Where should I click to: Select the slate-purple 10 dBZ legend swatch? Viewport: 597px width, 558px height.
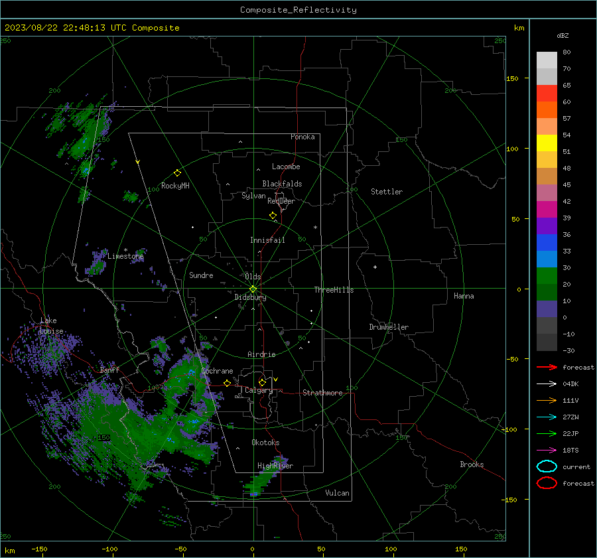click(x=547, y=309)
